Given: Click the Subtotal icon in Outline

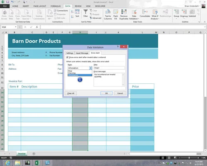Looking at the screenshot, I should coord(192,12).
